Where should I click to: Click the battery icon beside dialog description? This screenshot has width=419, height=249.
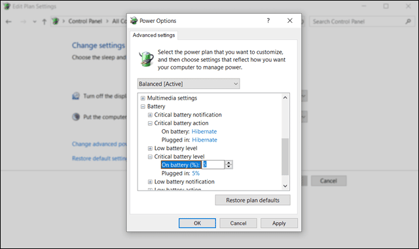146,59
